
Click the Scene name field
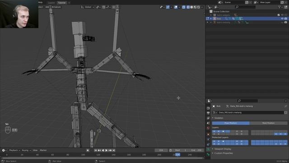(234, 2)
